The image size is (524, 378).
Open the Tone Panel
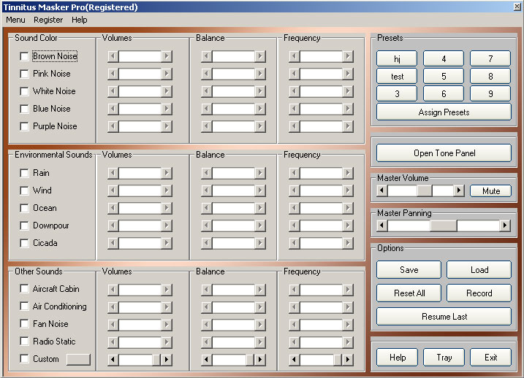click(x=444, y=153)
